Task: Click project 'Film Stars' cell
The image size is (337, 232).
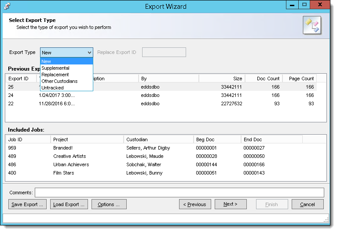Action: pos(64,173)
